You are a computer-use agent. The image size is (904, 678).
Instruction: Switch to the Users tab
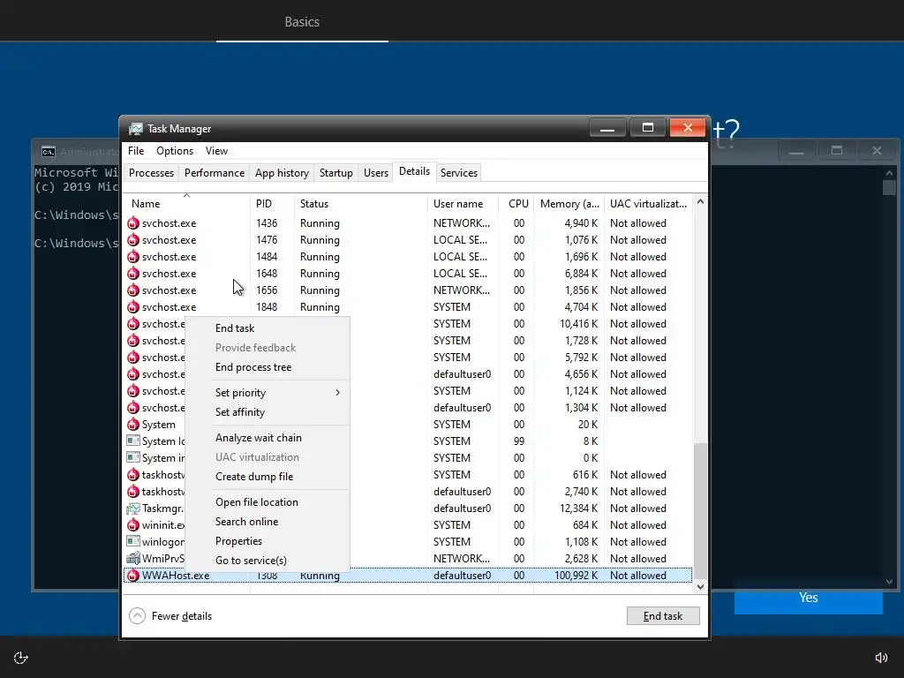[376, 173]
